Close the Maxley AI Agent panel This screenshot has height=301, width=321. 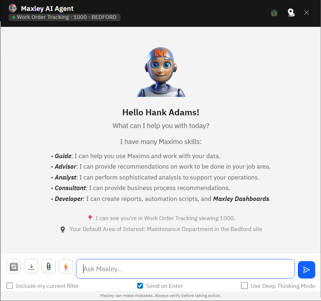coord(307,13)
